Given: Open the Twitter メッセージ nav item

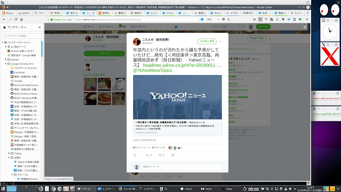Looking at the screenshot, I should tap(139, 27).
